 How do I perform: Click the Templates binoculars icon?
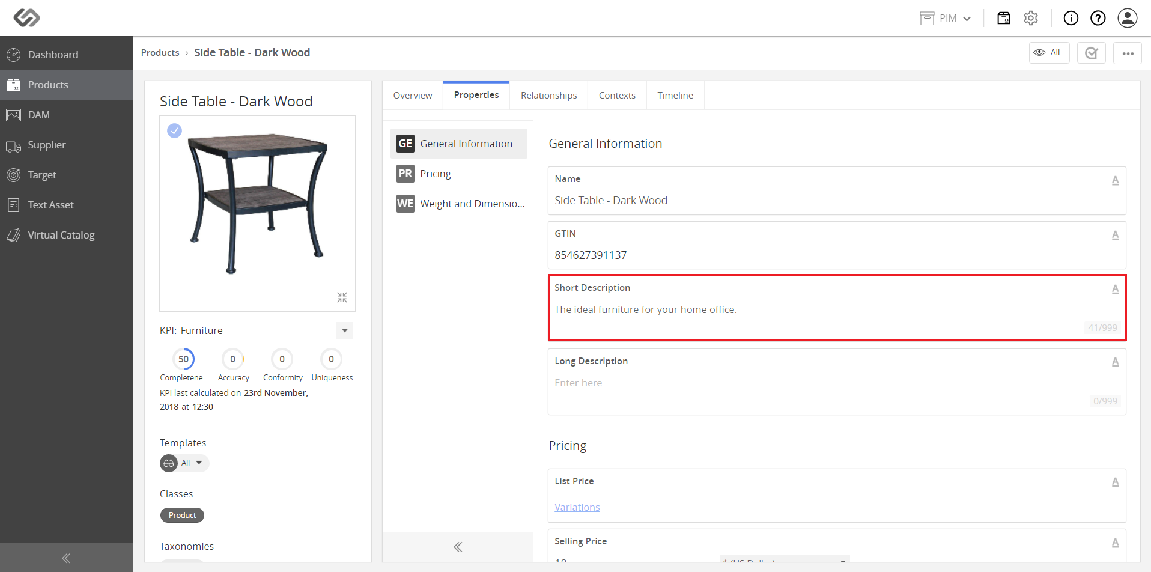click(169, 463)
